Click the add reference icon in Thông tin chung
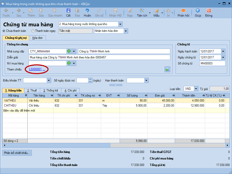 pos(167,69)
